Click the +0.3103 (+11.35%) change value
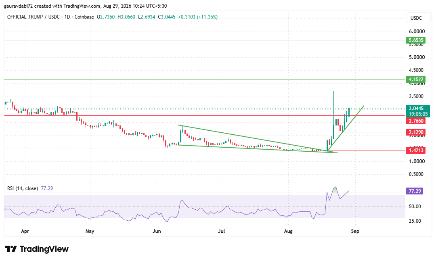The width and height of the screenshot is (436, 261). click(x=198, y=17)
